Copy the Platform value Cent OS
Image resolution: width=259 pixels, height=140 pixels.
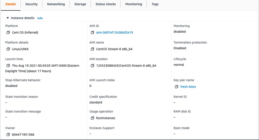pyautogui.click(x=8, y=32)
